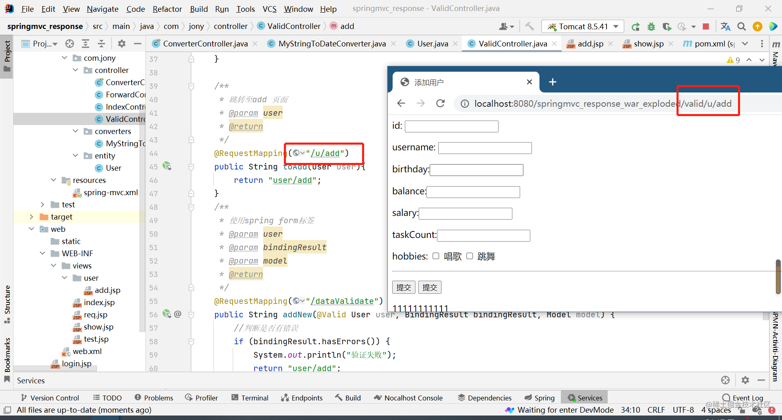
Task: Click the user account icon in toolbar
Action: pyautogui.click(x=506, y=26)
